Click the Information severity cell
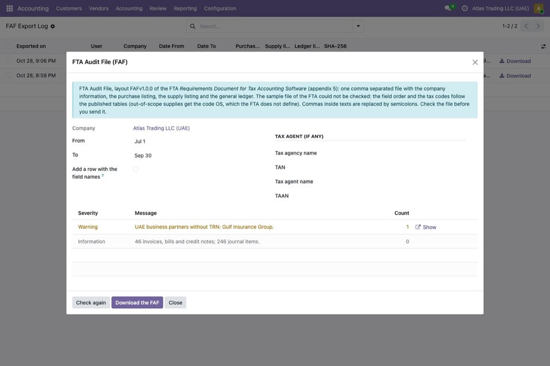This screenshot has width=550, height=366. [x=92, y=242]
